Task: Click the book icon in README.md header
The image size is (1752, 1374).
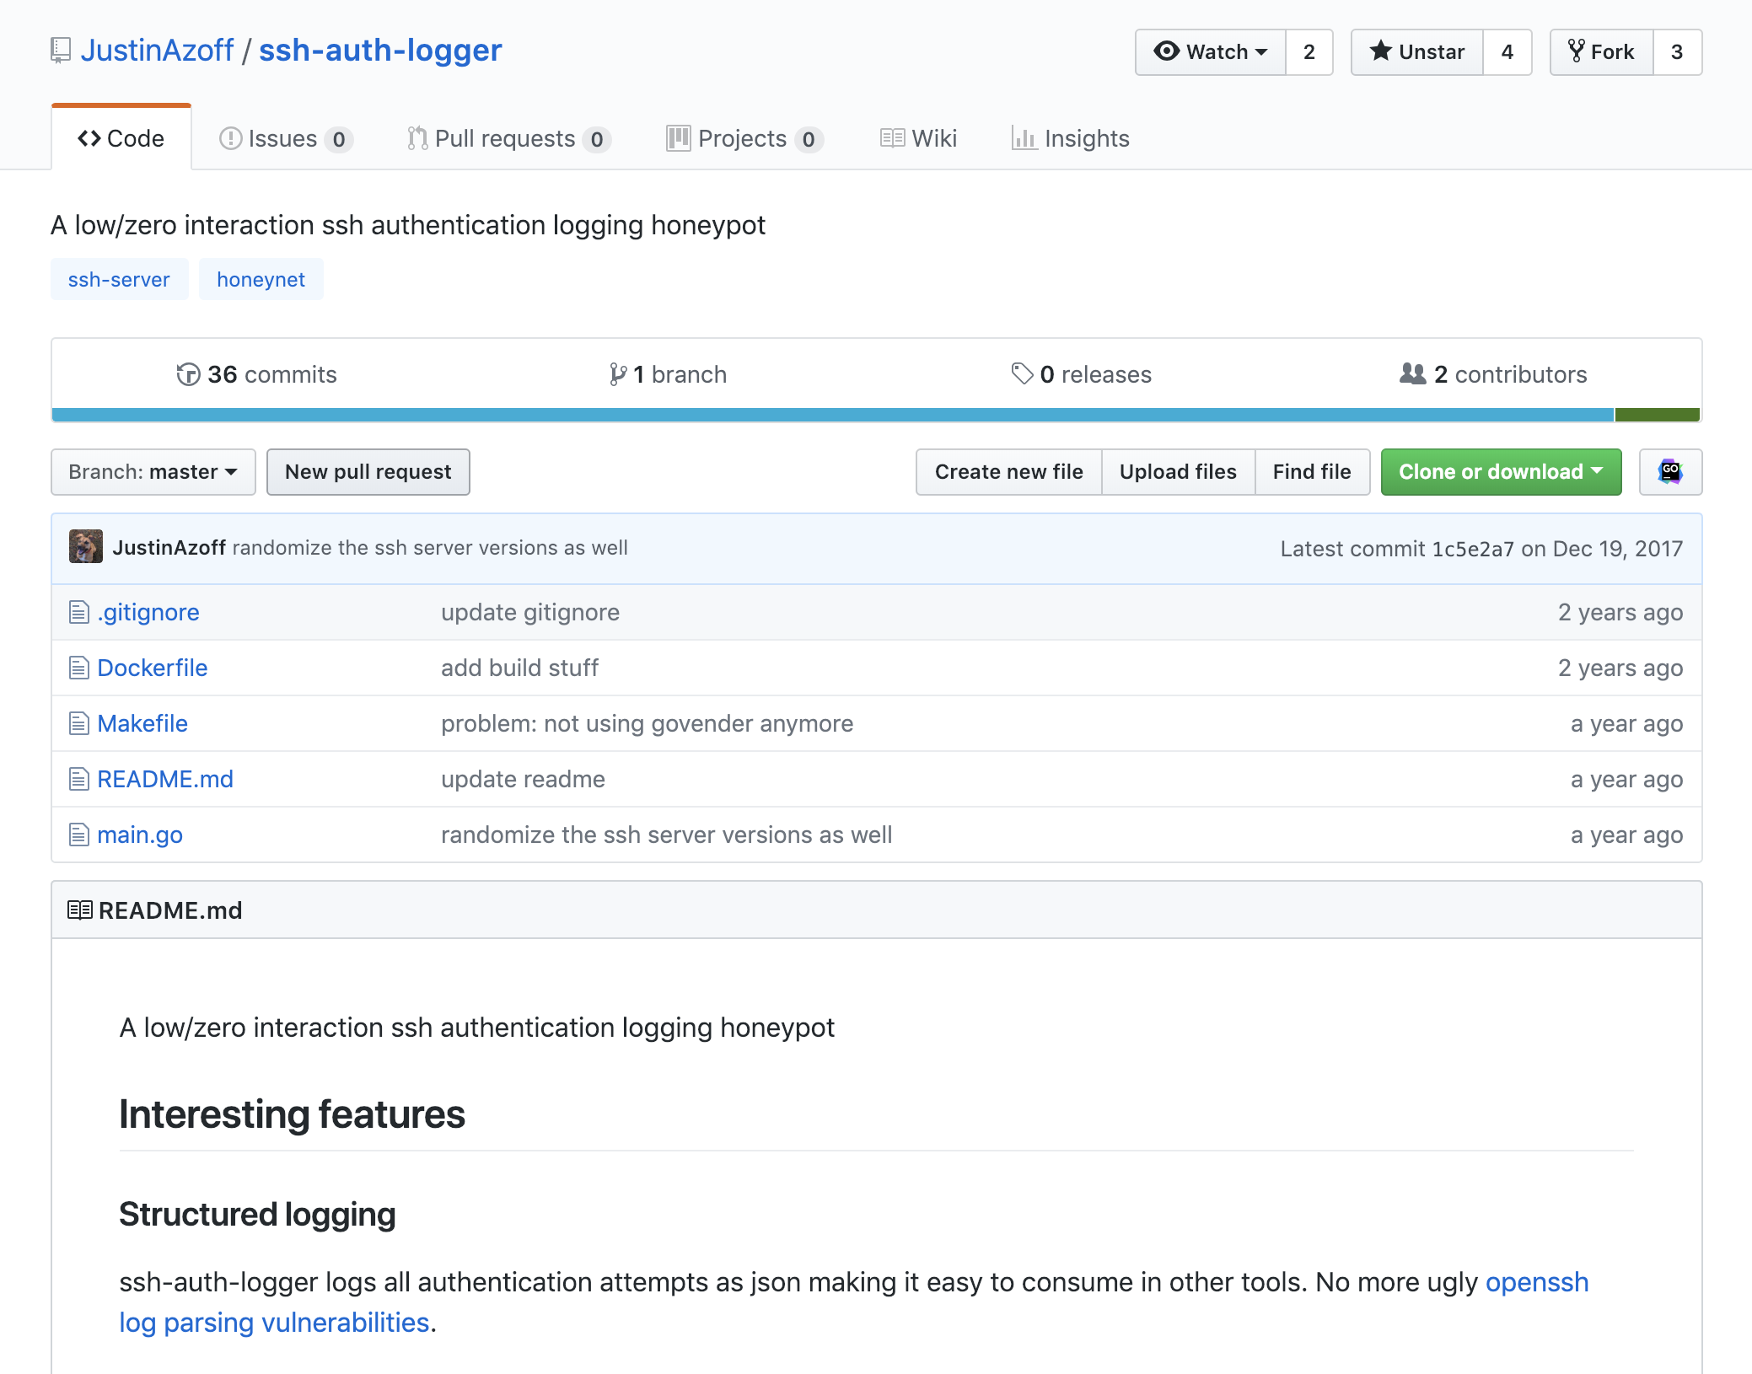Action: pyautogui.click(x=79, y=910)
